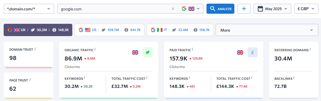321x101 pixels.
Task: Click the UK flag in the Organic Traffic card
Action: point(135,53)
